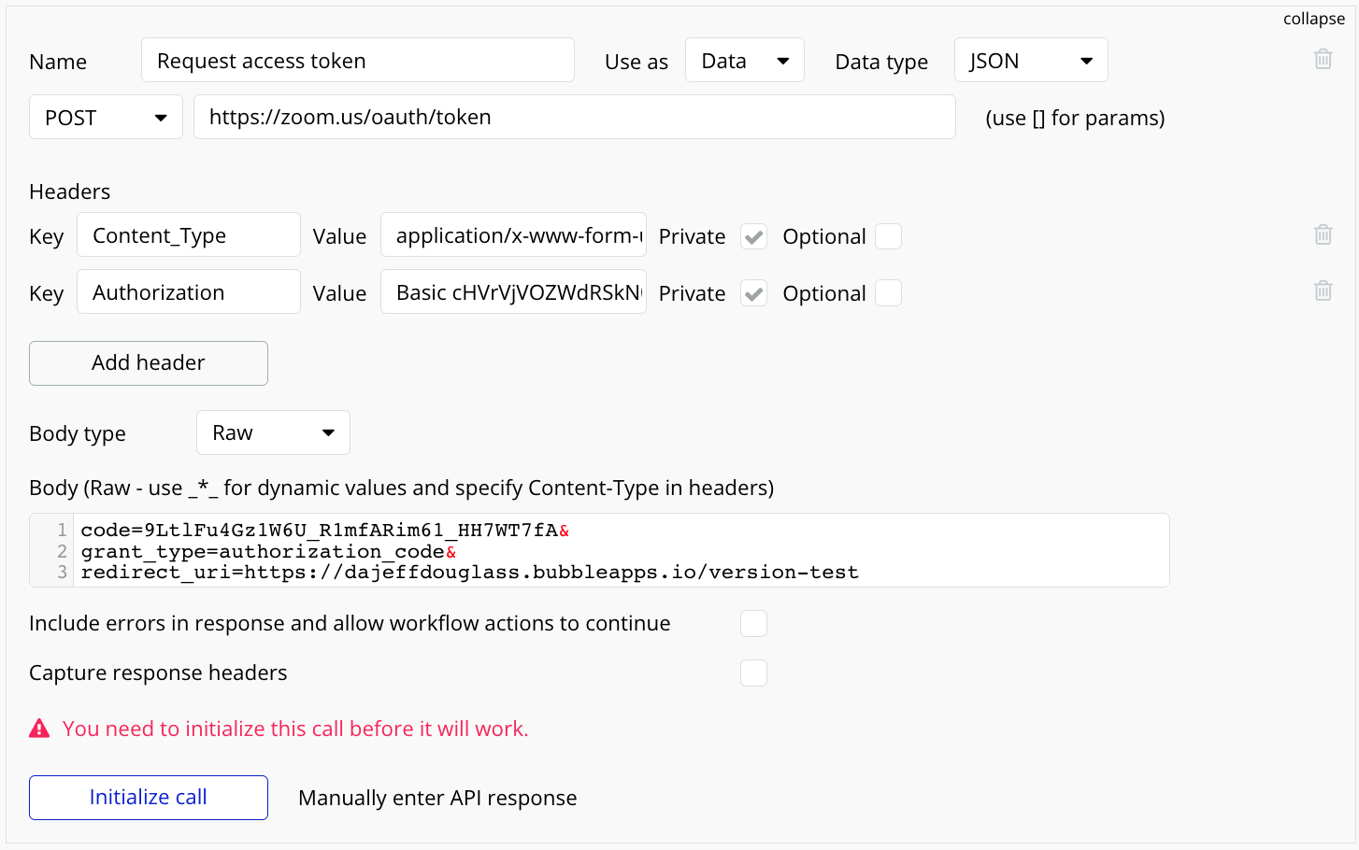
Task: Click into the raw body code editor
Action: coord(617,551)
